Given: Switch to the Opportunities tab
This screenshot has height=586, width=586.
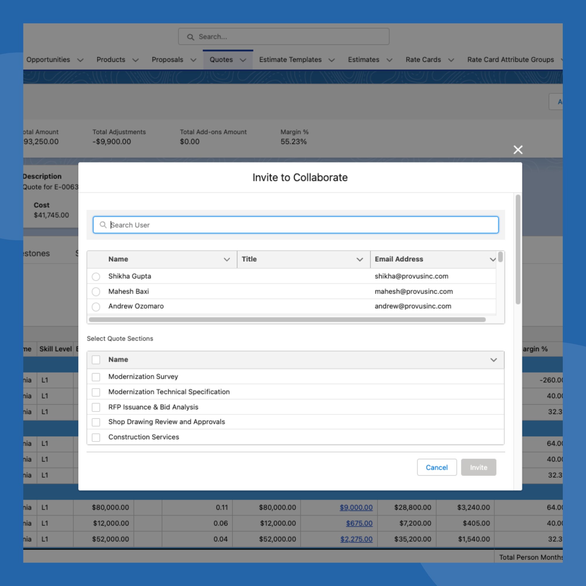Looking at the screenshot, I should click(48, 60).
